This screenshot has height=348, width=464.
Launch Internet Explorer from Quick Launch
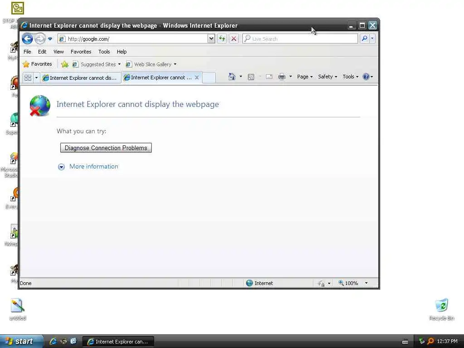[x=53, y=341]
